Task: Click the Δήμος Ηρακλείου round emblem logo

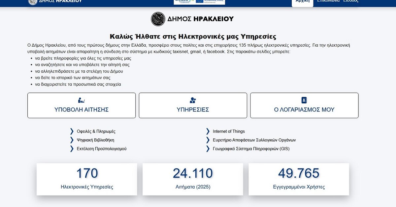Action: [158, 19]
